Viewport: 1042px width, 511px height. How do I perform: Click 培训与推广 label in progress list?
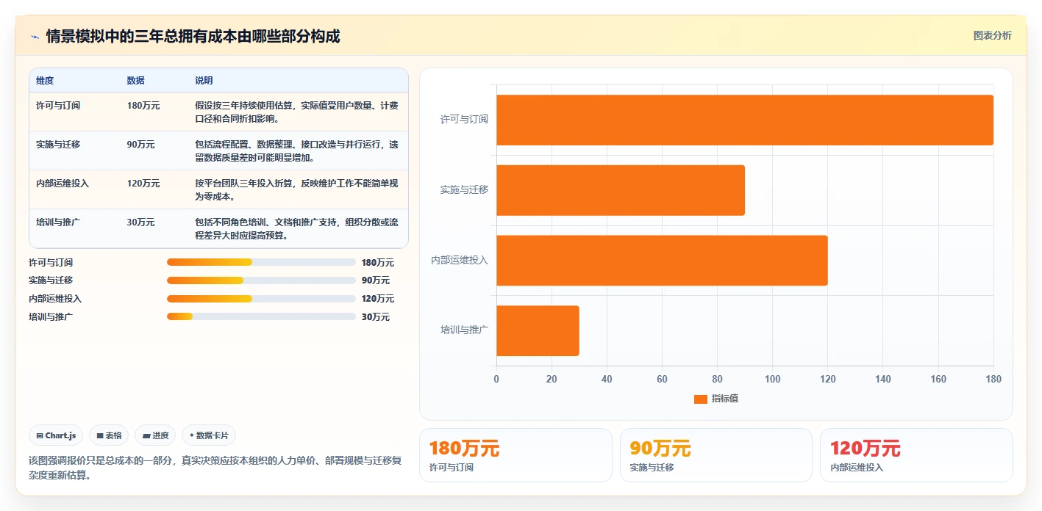tap(51, 317)
